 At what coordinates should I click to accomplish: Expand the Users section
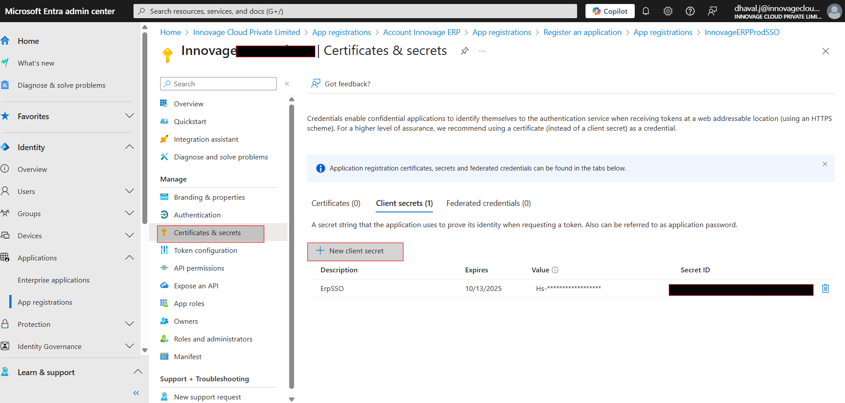pos(129,191)
